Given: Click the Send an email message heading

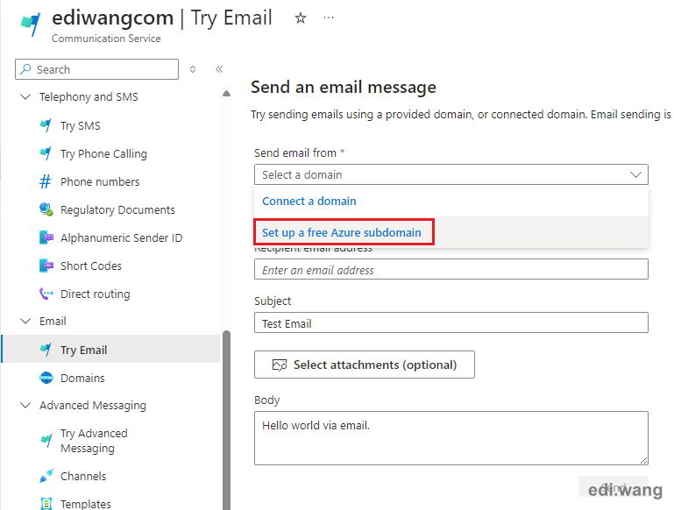Looking at the screenshot, I should pos(344,88).
